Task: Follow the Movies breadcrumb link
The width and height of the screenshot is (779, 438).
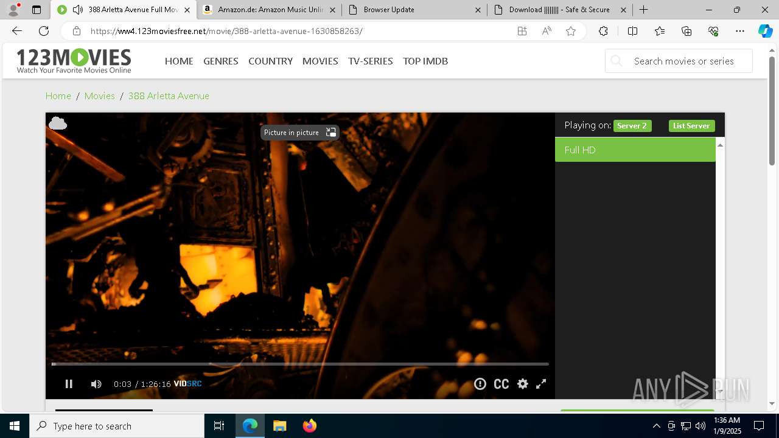Action: point(100,96)
